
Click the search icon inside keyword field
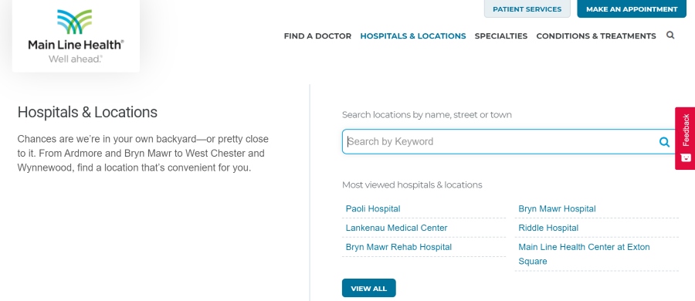click(x=664, y=142)
